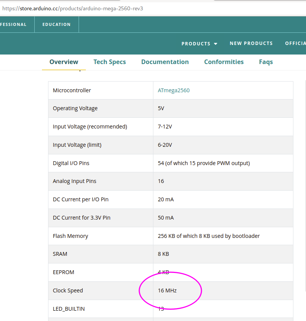The height and width of the screenshot is (321, 306).
Task: Select the Analog Input Pins label
Action: pos(74,181)
